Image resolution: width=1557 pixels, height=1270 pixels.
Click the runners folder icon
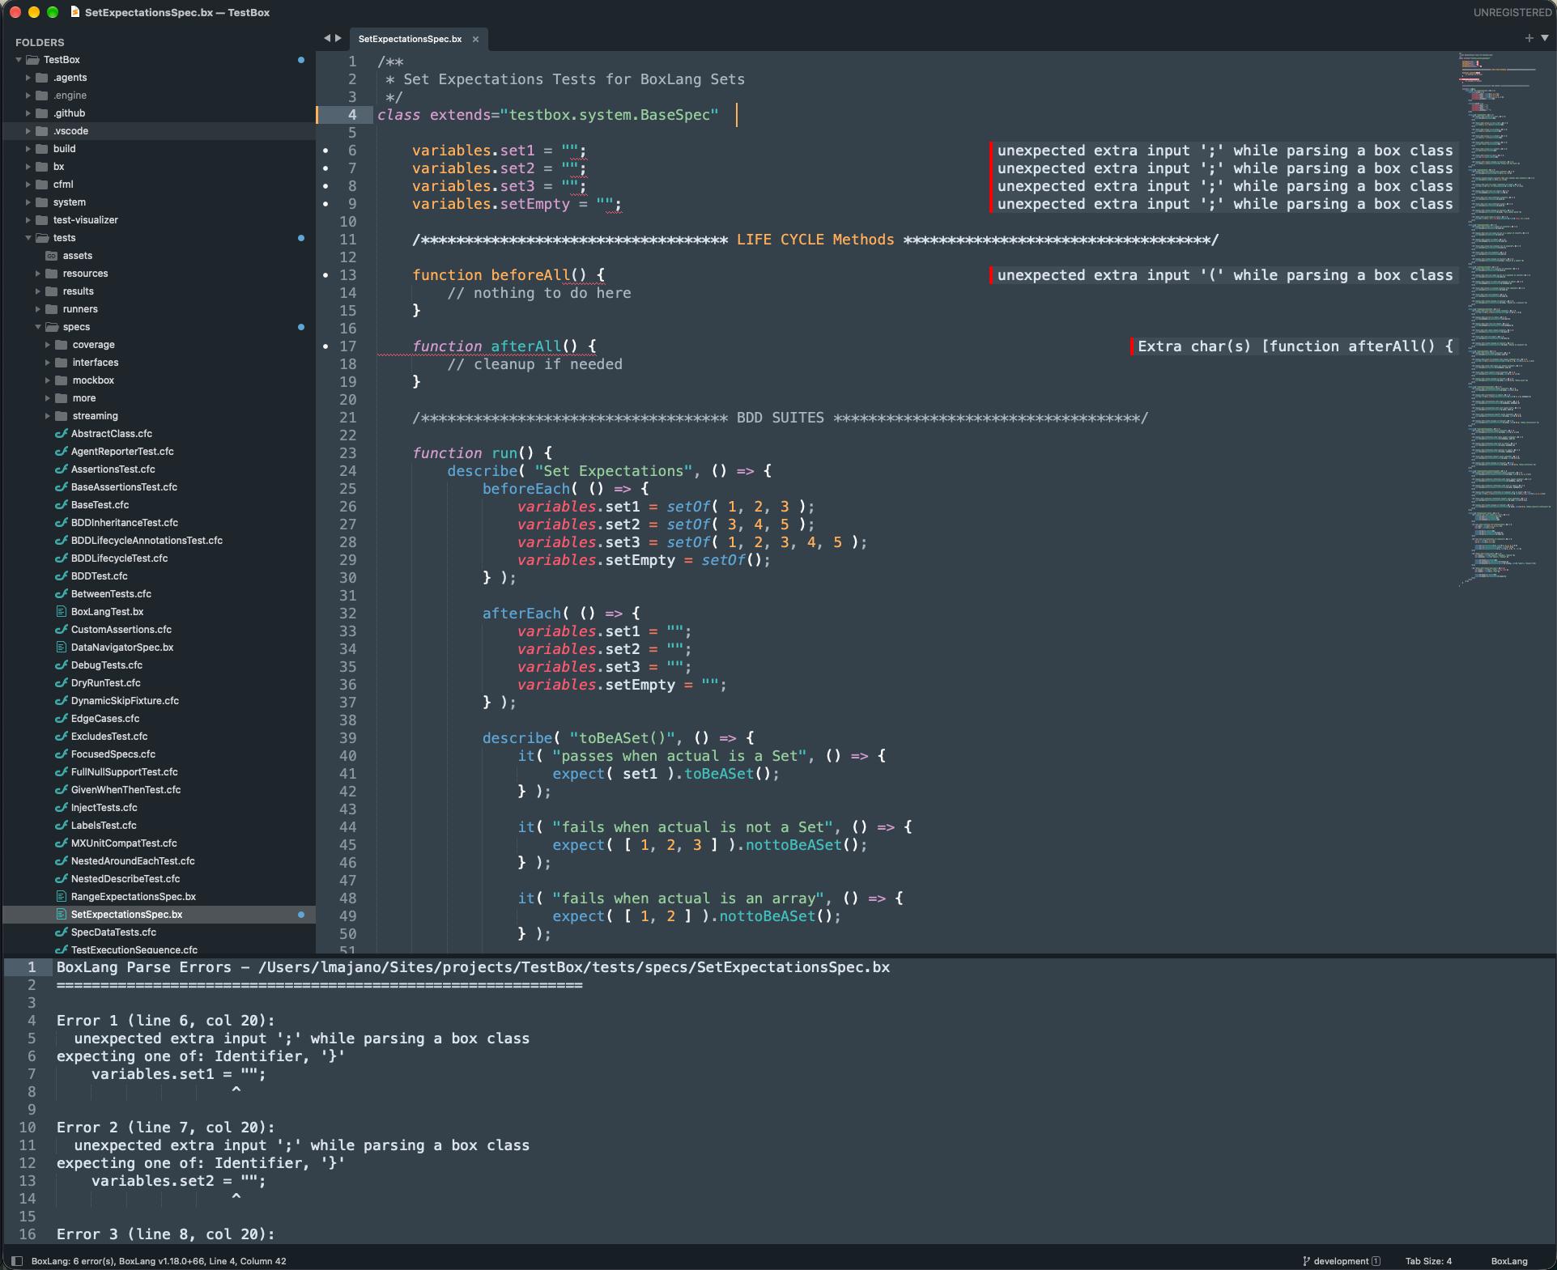52,309
